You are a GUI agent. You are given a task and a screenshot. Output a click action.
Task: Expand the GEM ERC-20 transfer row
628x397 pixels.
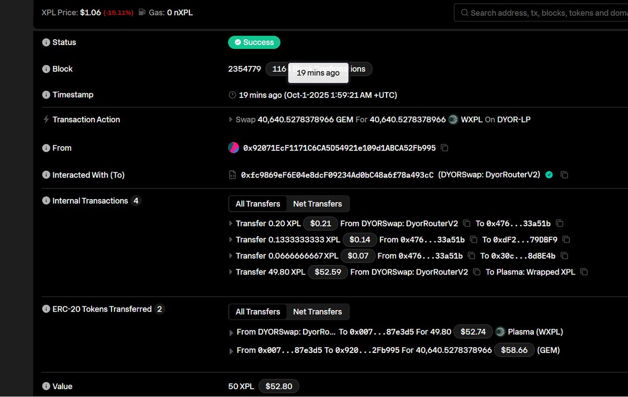pos(231,351)
